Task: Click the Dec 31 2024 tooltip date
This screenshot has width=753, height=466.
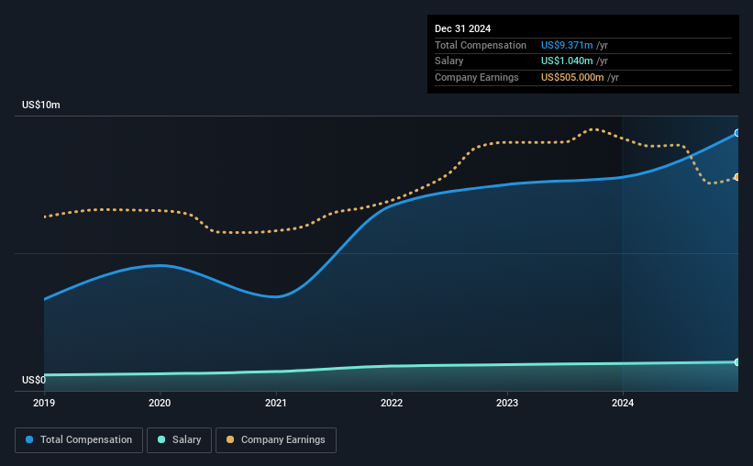Action: (462, 28)
